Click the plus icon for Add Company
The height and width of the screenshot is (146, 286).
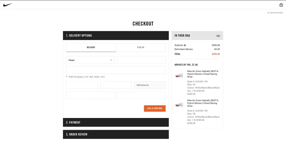click(67, 77)
